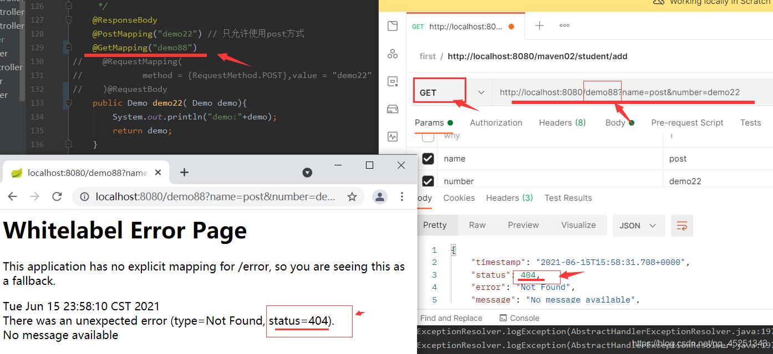Open the APIs icon in Postman sidebar
Image resolution: width=773 pixels, height=354 pixels.
(393, 54)
